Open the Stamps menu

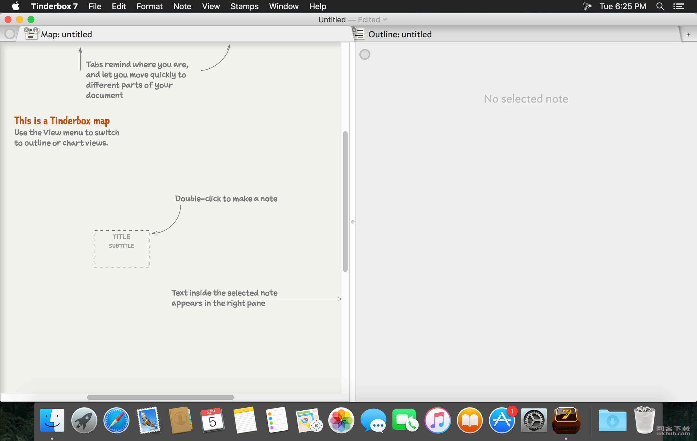pos(244,6)
